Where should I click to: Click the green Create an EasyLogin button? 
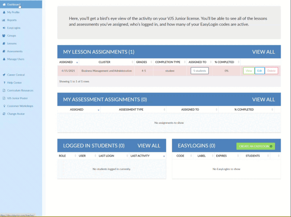tap(256, 146)
